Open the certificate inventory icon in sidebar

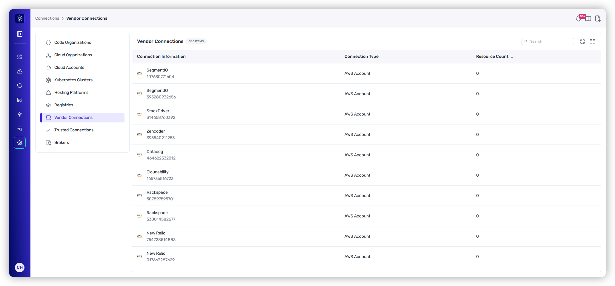[x=20, y=100]
